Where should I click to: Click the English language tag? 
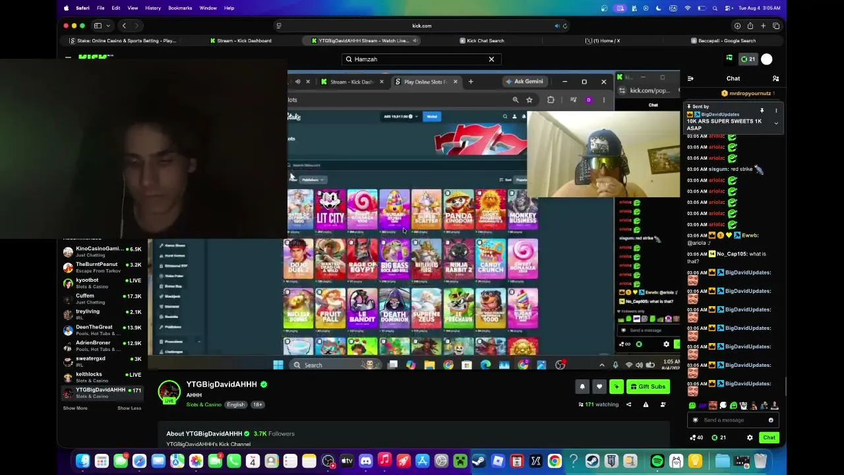coord(235,404)
